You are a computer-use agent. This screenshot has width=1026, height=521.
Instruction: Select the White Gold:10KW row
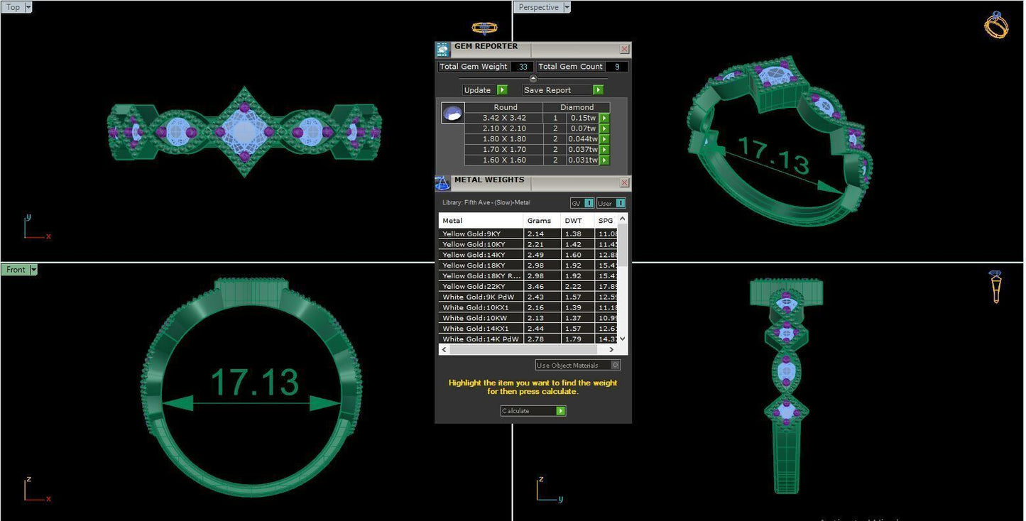(x=528, y=318)
